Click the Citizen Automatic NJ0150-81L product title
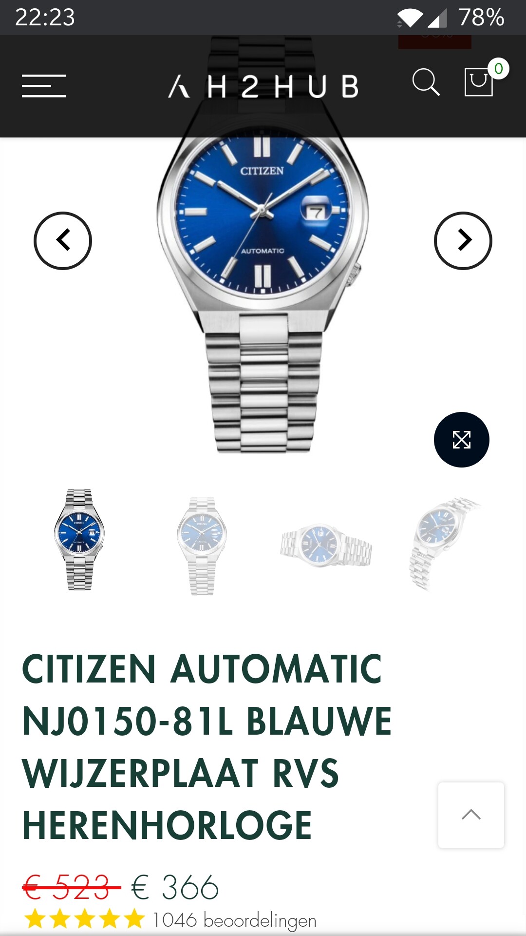This screenshot has height=936, width=526. (207, 747)
